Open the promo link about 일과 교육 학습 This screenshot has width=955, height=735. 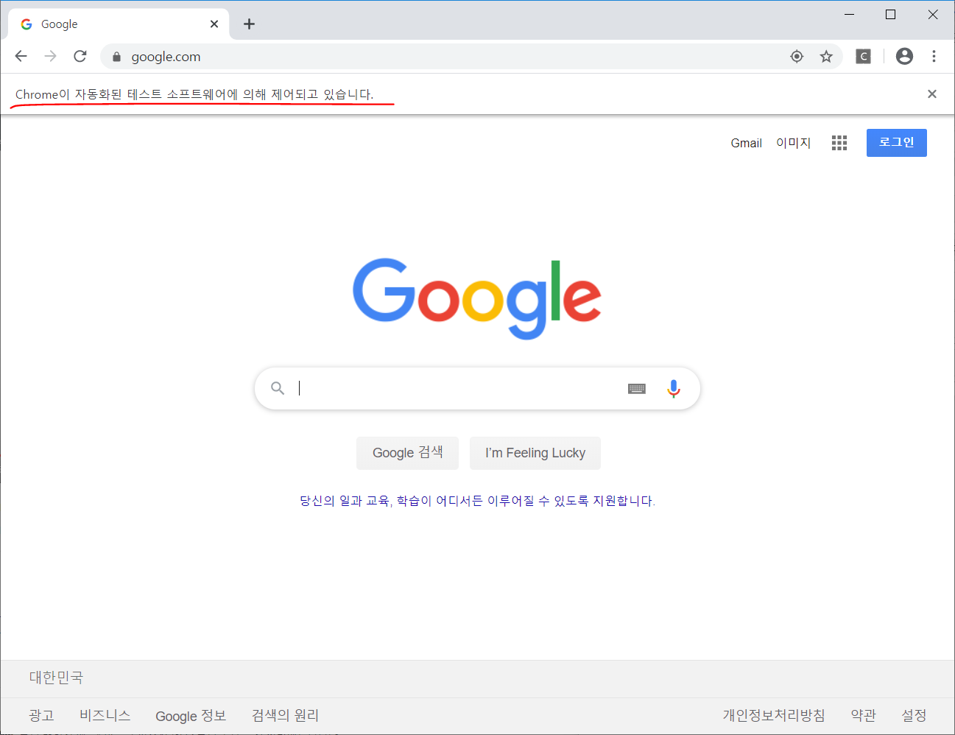(x=477, y=501)
